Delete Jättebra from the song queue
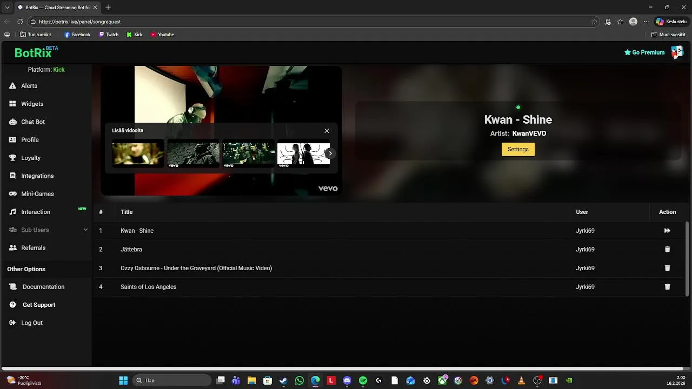692x389 pixels. [x=667, y=250]
